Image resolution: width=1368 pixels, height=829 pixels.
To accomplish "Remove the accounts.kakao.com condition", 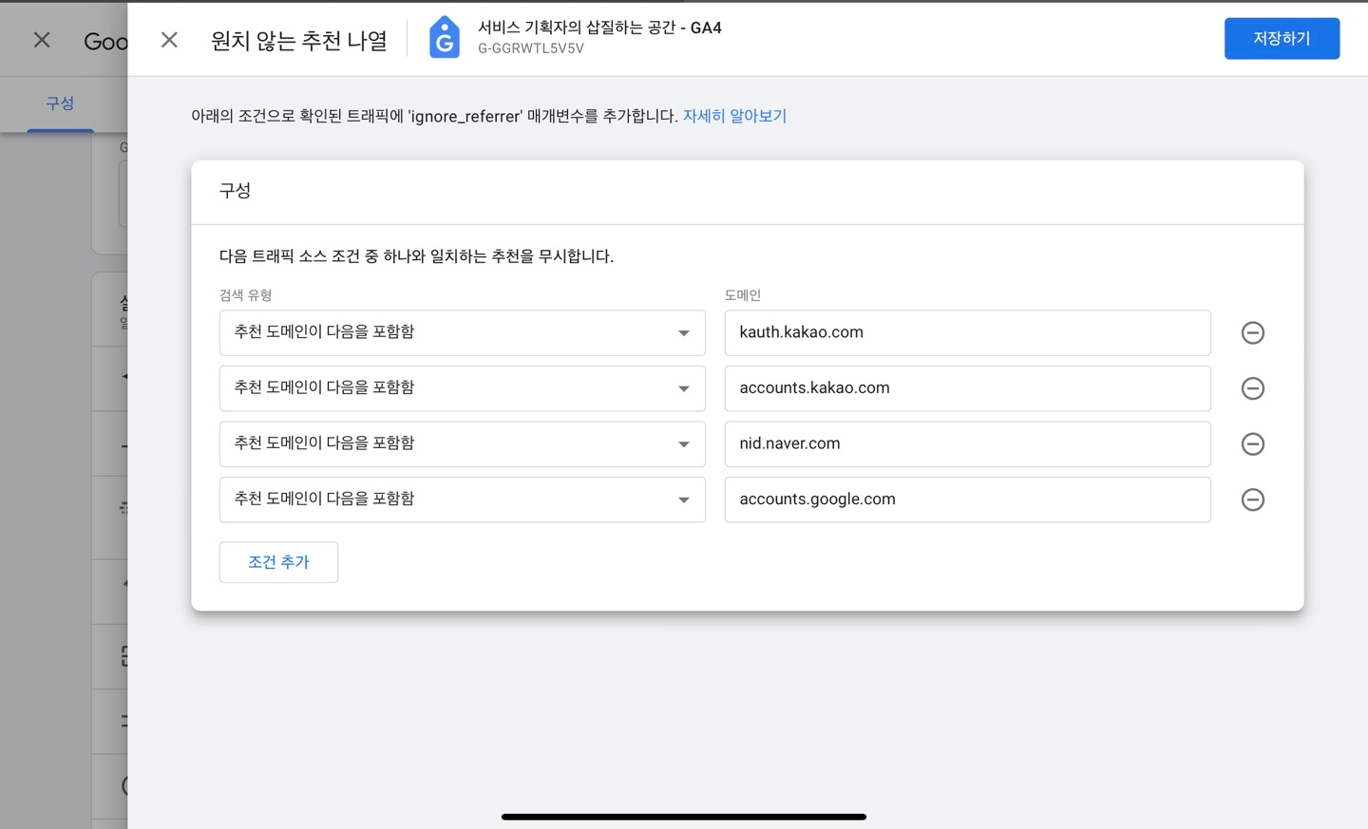I will point(1253,388).
